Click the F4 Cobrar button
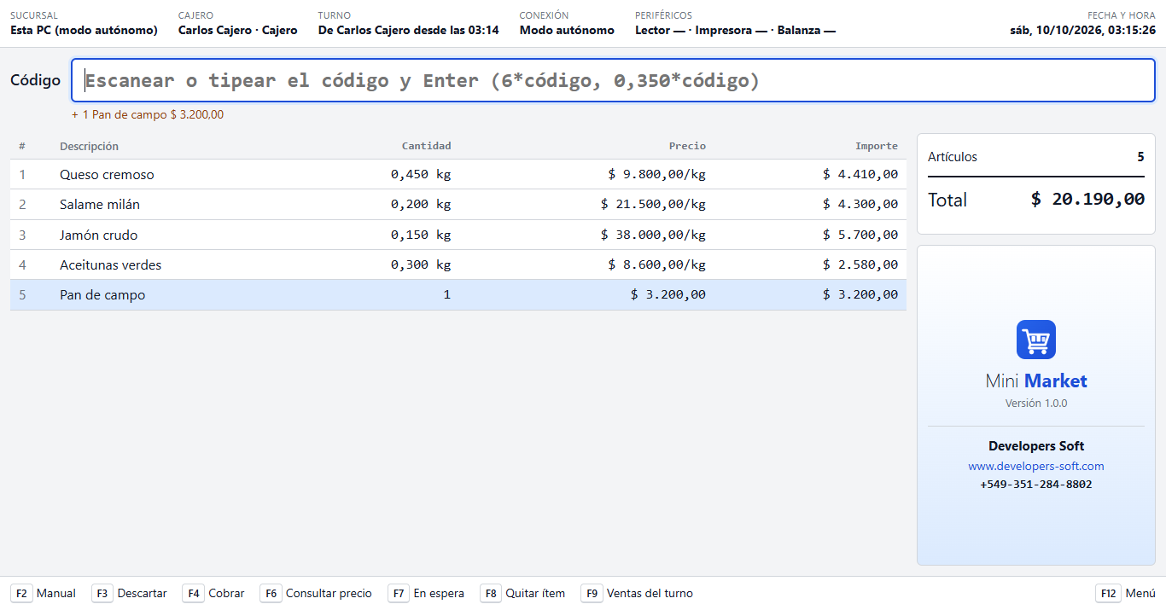This screenshot has height=610, width=1166. (x=214, y=593)
